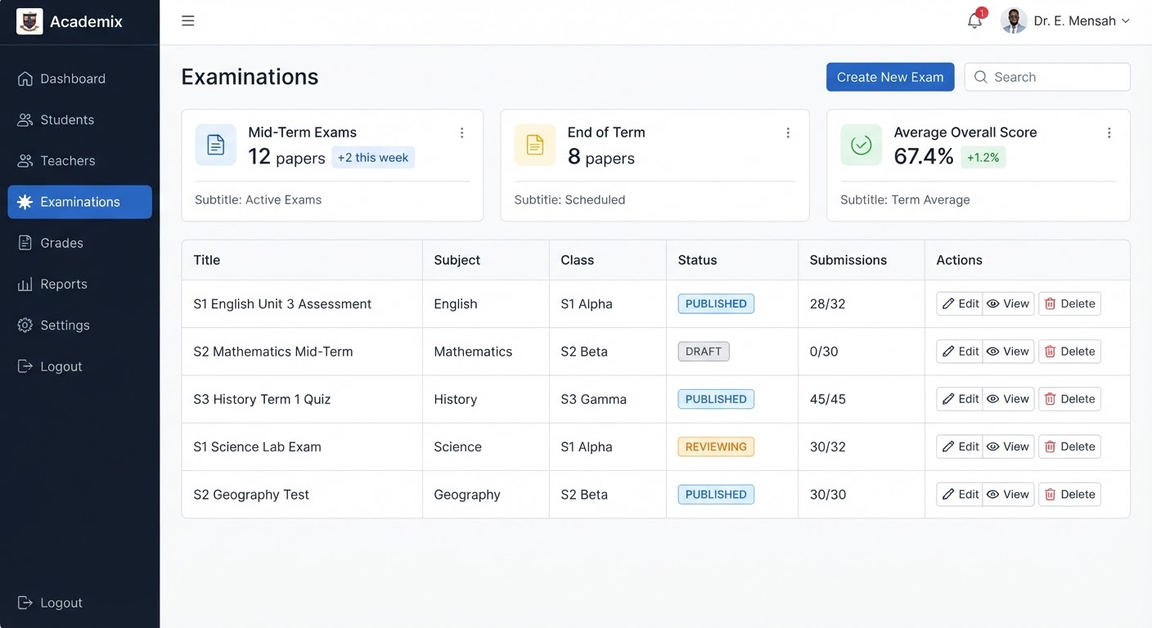View the S2 Mathematics Mid-Term exam
This screenshot has height=628, width=1152.
tap(1008, 352)
